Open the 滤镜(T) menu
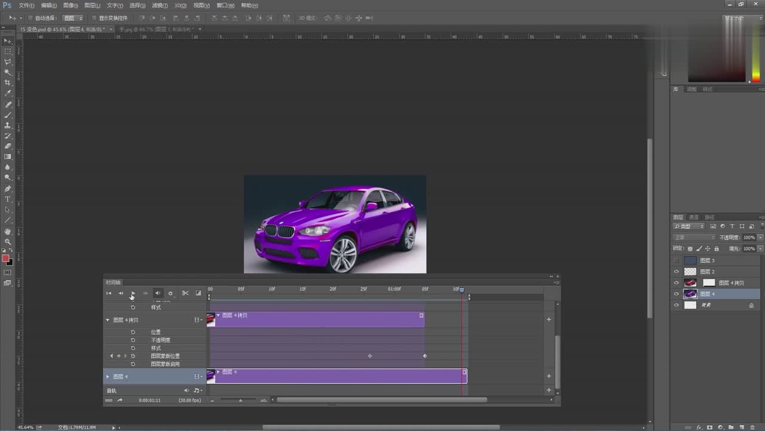 click(x=160, y=5)
